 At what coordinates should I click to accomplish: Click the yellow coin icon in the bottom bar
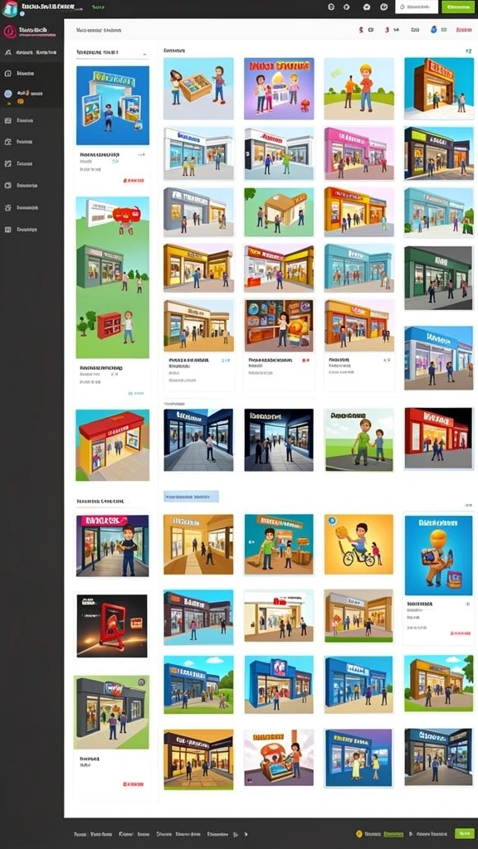click(x=358, y=834)
